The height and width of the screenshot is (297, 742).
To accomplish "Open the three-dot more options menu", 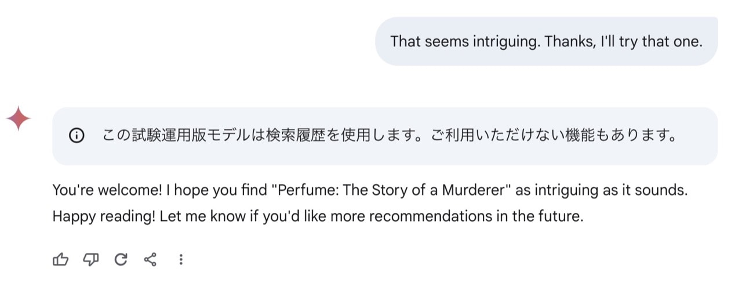I will coord(181,260).
